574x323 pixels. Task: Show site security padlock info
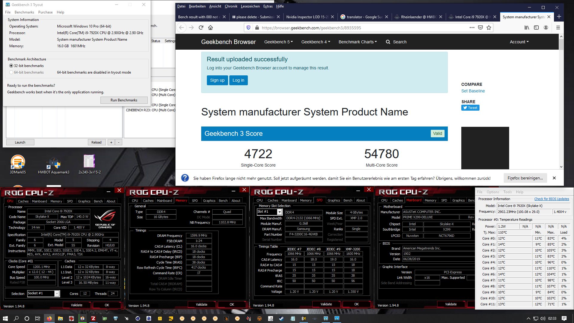pos(257,28)
